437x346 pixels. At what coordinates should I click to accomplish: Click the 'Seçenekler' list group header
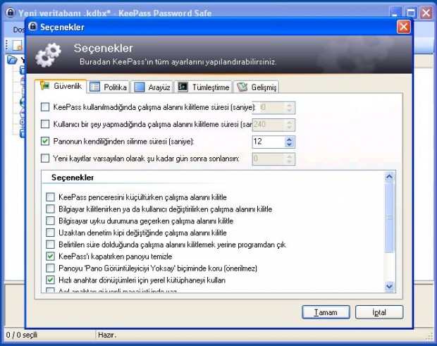pos(73,178)
